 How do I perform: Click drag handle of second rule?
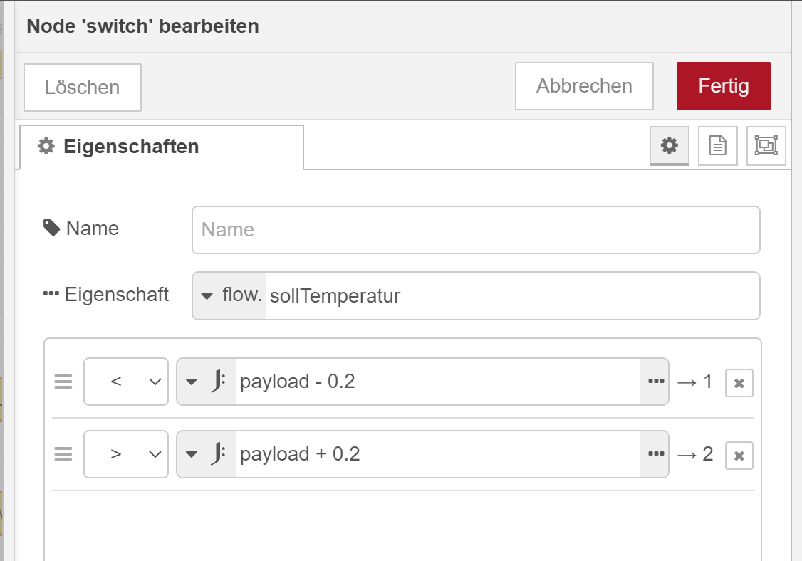(x=63, y=454)
